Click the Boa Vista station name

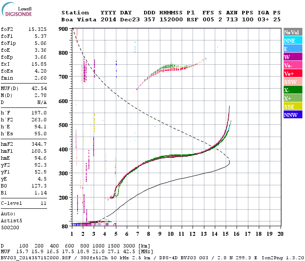point(79,20)
